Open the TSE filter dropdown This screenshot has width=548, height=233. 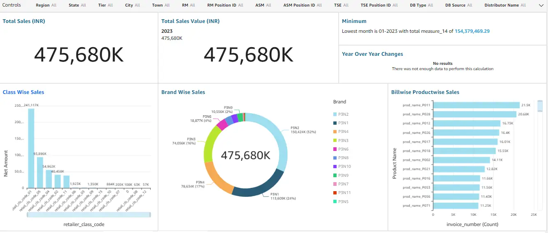tap(341, 5)
